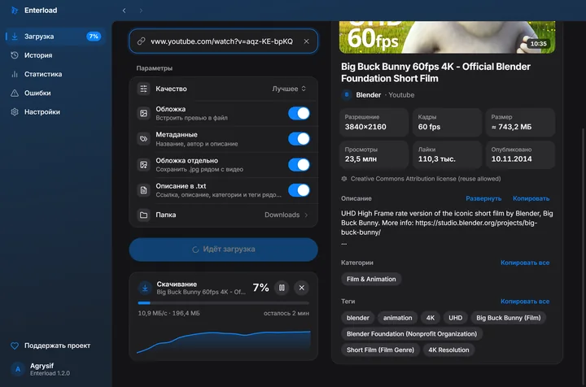Click the Big Buck Bunny (Film) tag
Image resolution: width=586 pixels, height=387 pixels.
coord(508,318)
